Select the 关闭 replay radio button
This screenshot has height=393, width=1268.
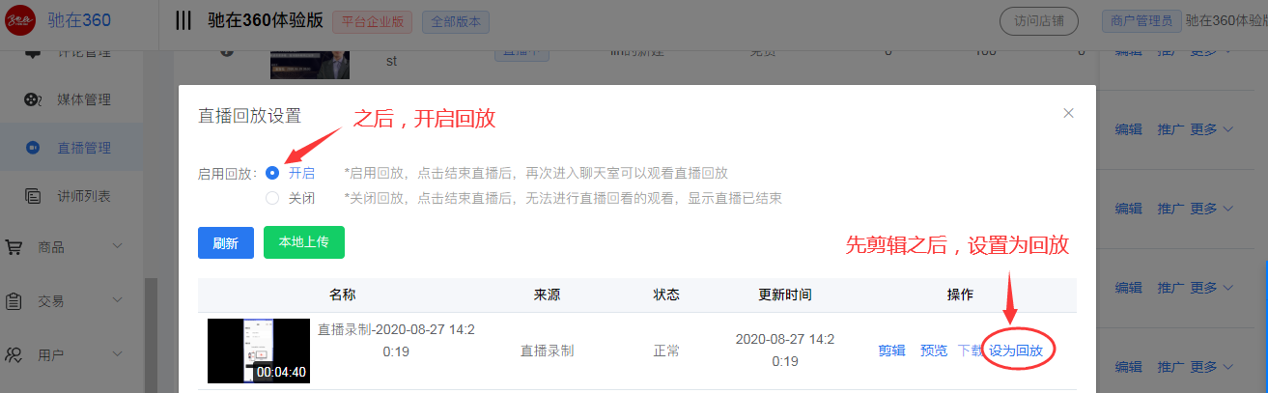tap(272, 198)
